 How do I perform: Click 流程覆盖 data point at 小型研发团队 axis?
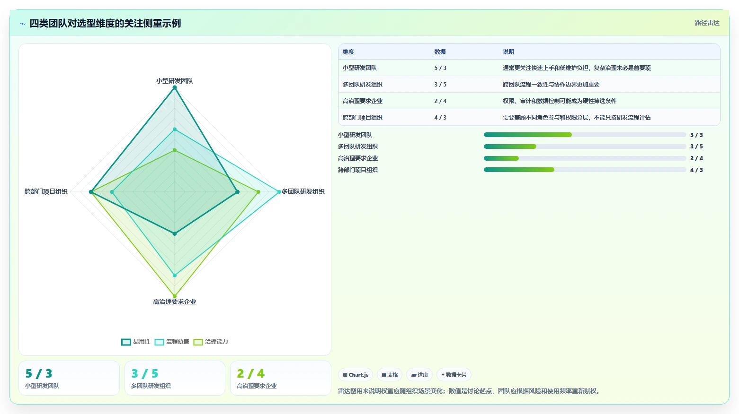(175, 129)
